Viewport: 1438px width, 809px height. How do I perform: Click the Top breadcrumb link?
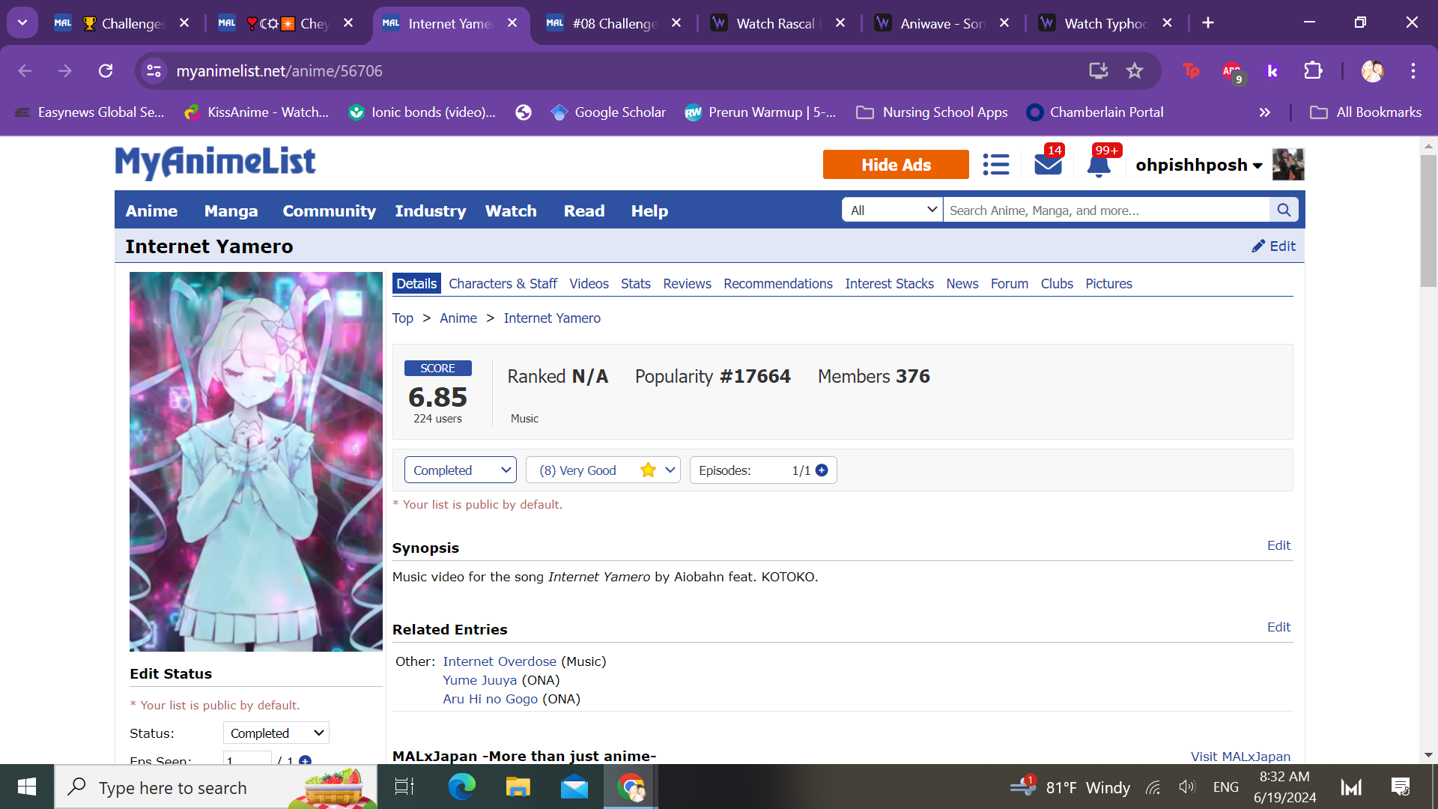tap(403, 318)
